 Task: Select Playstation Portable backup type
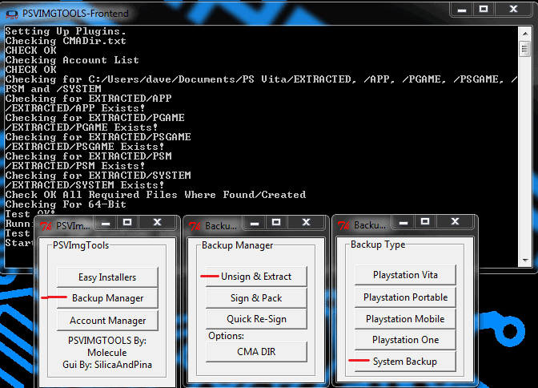405,297
